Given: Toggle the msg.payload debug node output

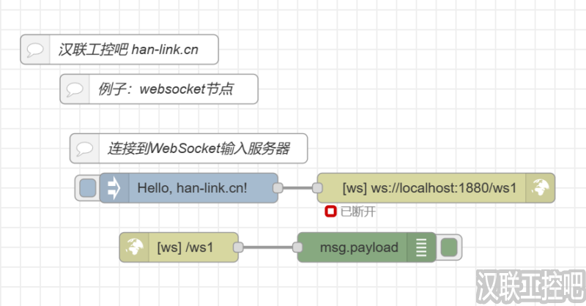Looking at the screenshot, I should tap(448, 247).
